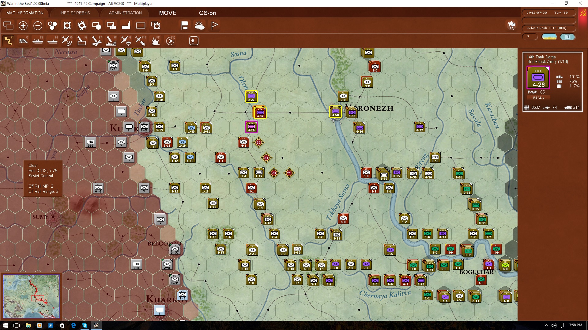Select F11 explosion mode icon
588x330 pixels.
(155, 41)
